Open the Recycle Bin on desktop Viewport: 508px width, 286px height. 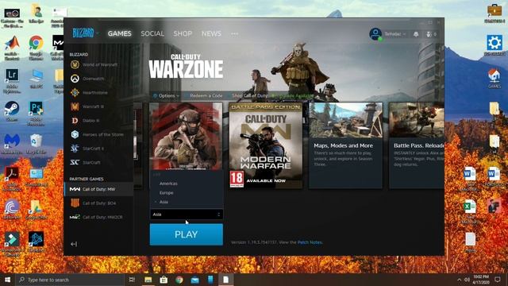pos(36,144)
